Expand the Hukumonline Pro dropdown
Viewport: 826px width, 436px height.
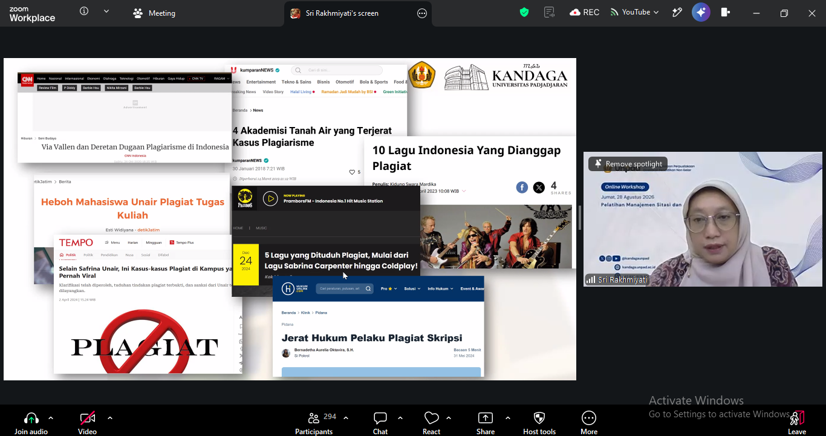pos(389,288)
